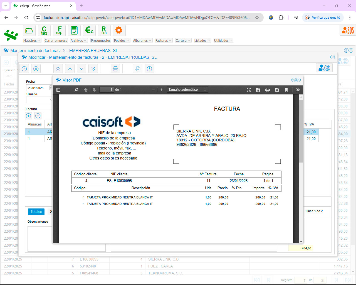Viewport: 356px width, 285px height.
Task: Select the Totales tab
Action: point(36,212)
